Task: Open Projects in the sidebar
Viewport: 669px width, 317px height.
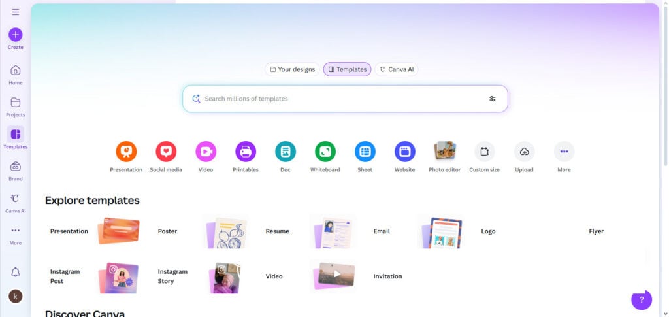Action: 16,107
